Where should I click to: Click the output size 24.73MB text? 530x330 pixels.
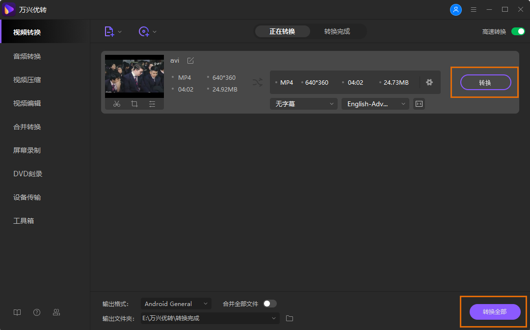click(396, 83)
